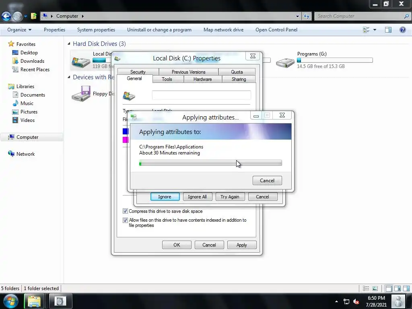
Task: Open the second pinned taskbar application
Action: tap(60, 301)
